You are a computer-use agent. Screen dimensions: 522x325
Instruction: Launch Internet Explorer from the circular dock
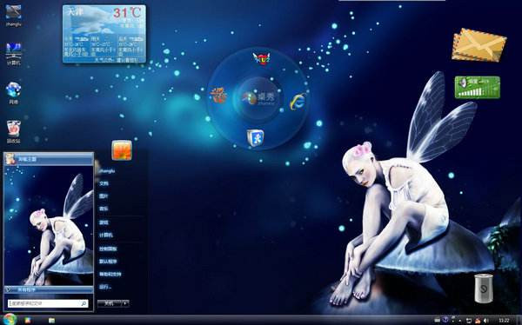pos(298,101)
